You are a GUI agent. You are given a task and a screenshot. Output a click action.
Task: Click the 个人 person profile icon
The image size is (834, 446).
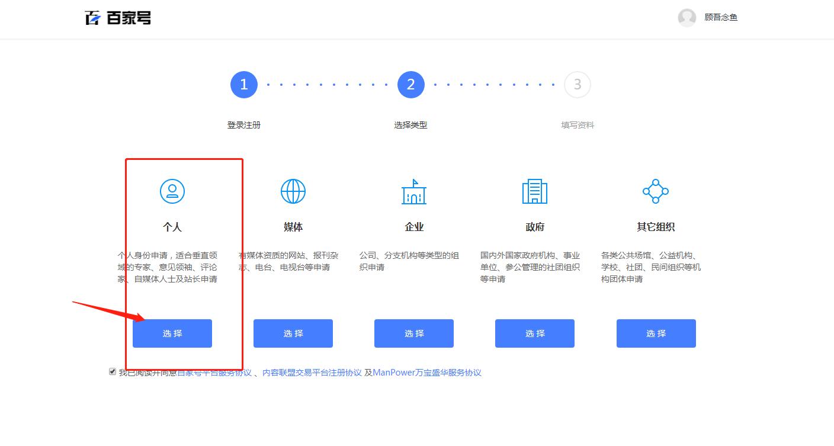[x=172, y=191]
